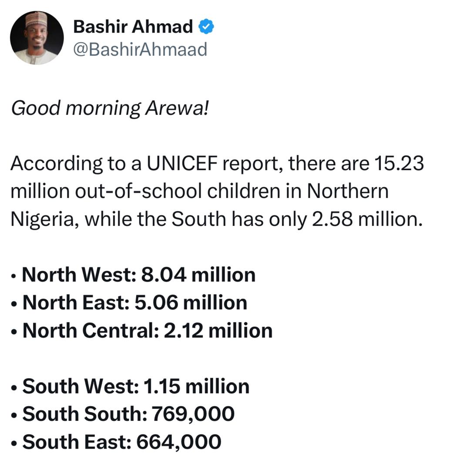The image size is (470, 470).
Task: Click the 'South South: 769,000' line
Action: (x=128, y=414)
